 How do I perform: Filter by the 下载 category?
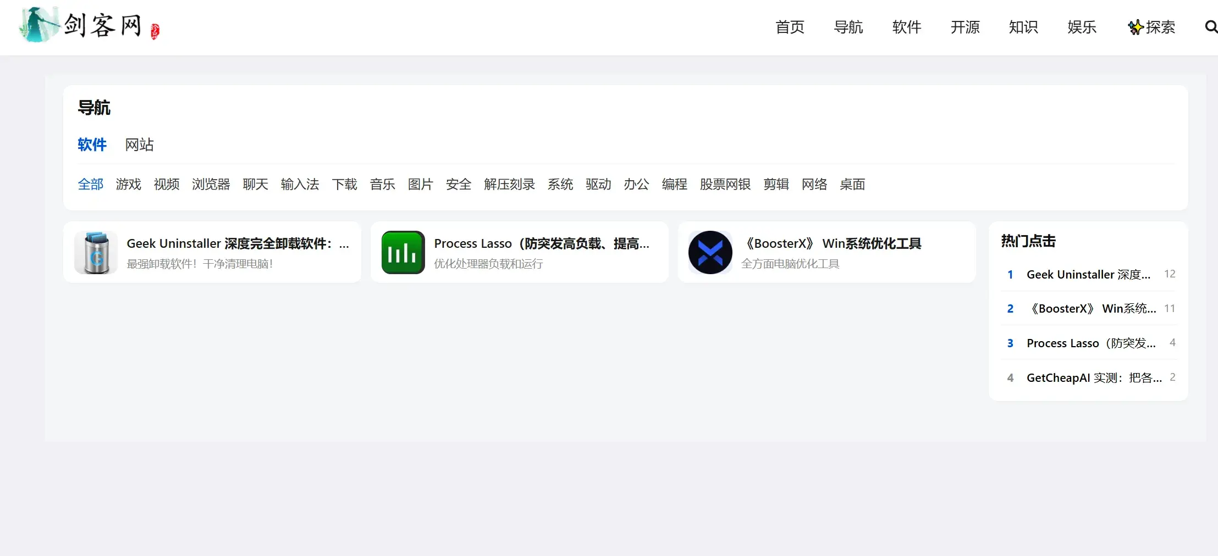point(345,184)
